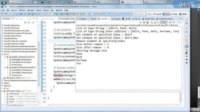Switch to DDMS perspective
Image resolution: width=200 pixels, height=112 pixels.
pos(183,14)
